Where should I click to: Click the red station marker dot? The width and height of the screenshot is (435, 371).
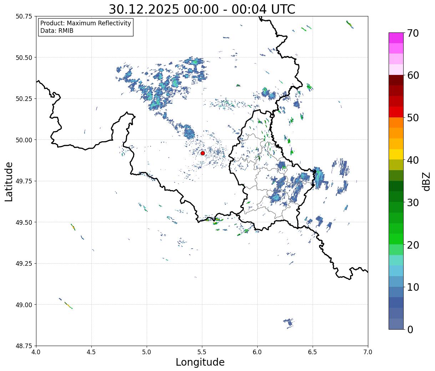pos(203,153)
